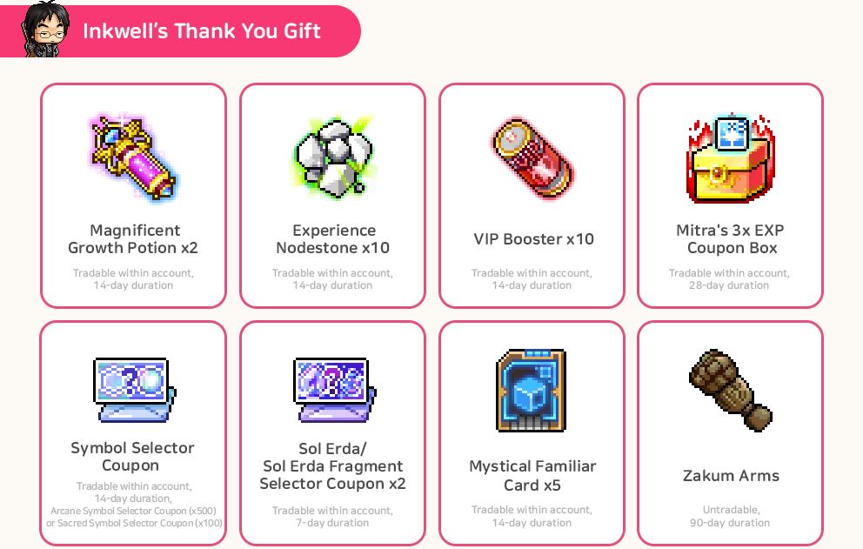Select the Zakum Arms icon
Image resolution: width=863 pixels, height=549 pixels.
click(731, 390)
